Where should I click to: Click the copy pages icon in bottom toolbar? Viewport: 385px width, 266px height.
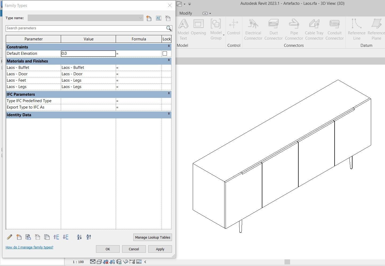(x=47, y=237)
